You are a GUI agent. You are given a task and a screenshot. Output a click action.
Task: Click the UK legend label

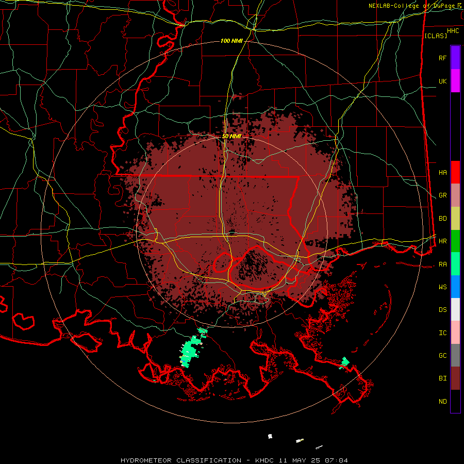(x=442, y=81)
